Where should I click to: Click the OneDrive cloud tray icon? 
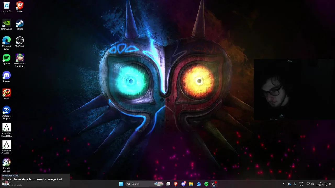(x=289, y=184)
